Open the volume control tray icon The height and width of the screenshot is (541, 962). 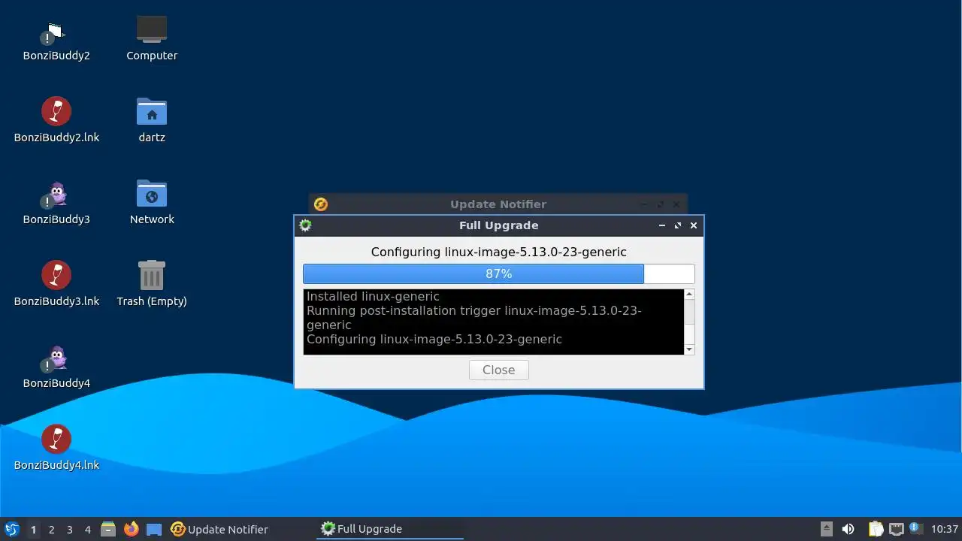tap(848, 529)
